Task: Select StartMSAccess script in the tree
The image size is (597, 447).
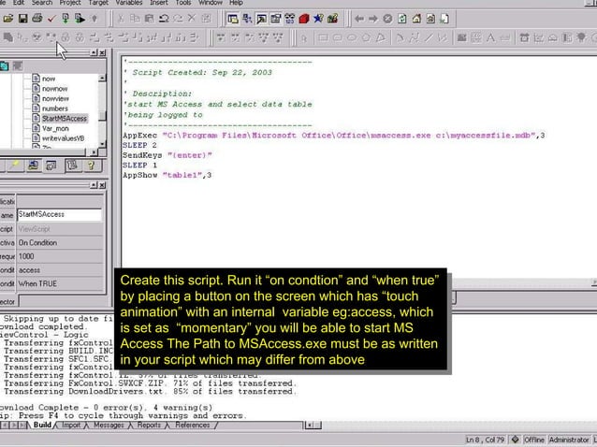Action: point(66,119)
